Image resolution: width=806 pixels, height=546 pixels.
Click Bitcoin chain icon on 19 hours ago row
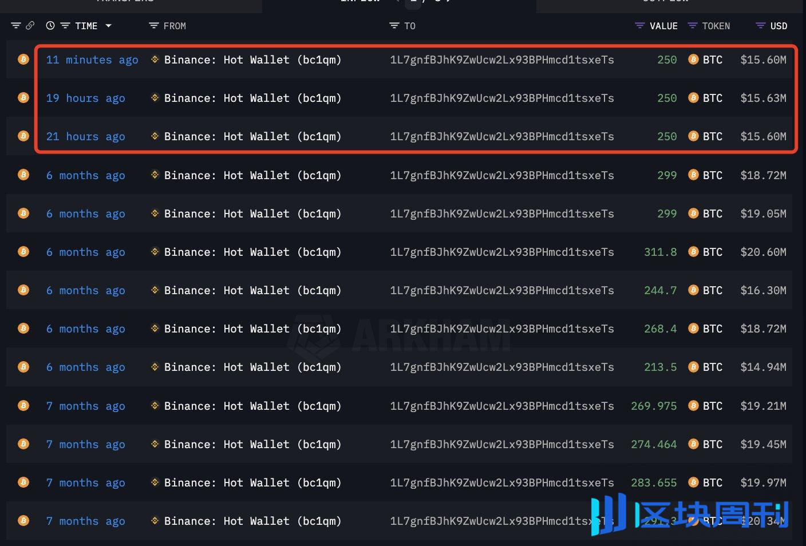[x=23, y=97]
